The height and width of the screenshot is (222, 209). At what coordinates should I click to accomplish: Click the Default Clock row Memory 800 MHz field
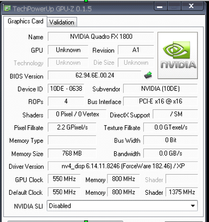coord(123,192)
